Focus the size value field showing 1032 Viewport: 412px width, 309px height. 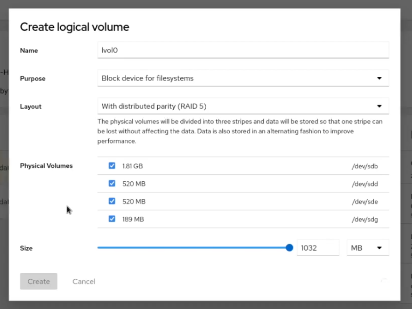(318, 248)
